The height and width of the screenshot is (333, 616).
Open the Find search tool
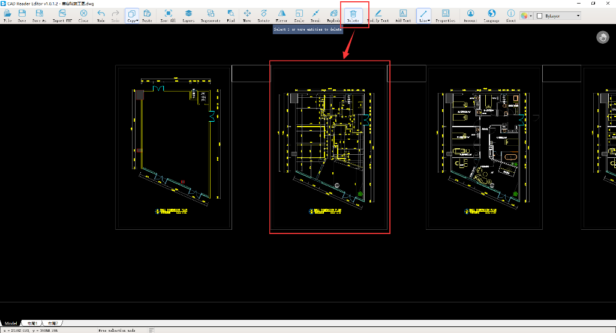tap(231, 14)
